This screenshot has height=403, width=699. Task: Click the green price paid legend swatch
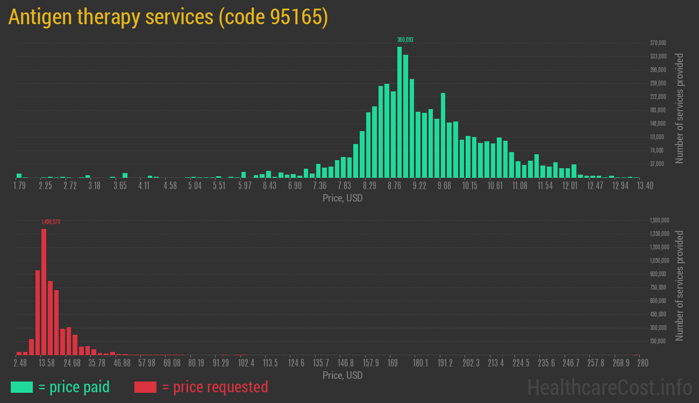[x=22, y=387]
